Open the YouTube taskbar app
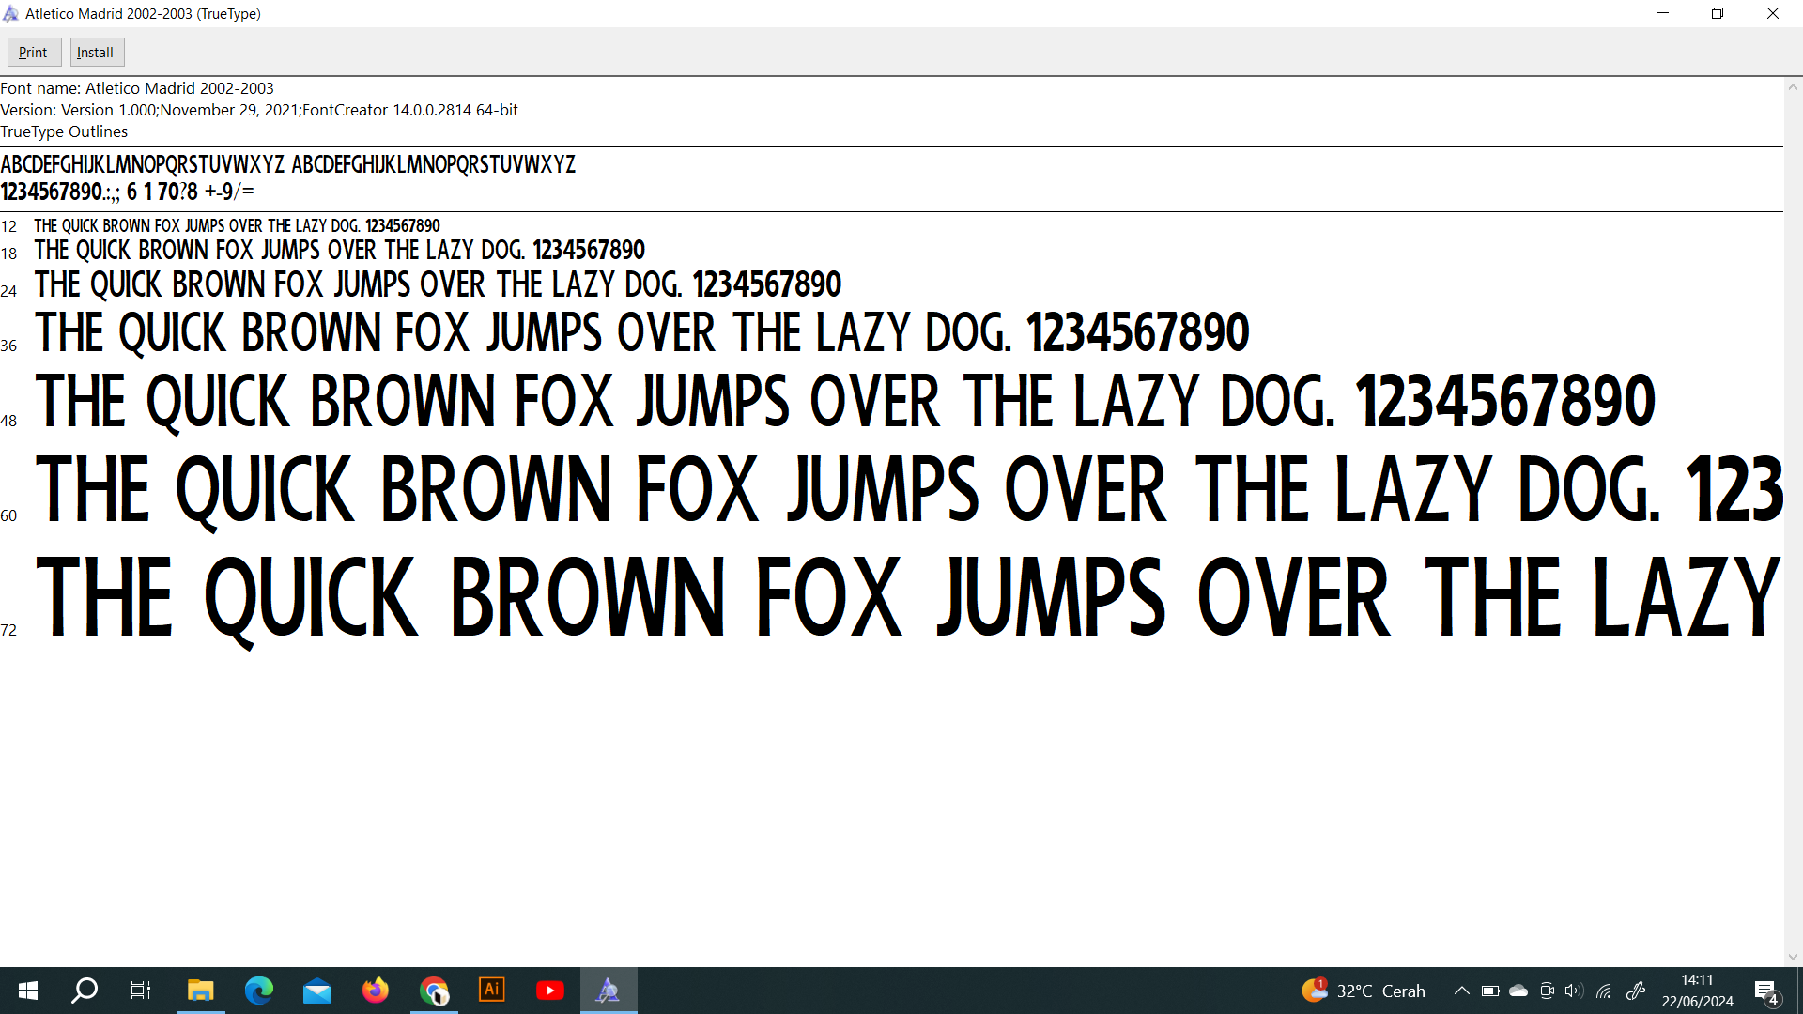The width and height of the screenshot is (1803, 1014). click(x=550, y=991)
